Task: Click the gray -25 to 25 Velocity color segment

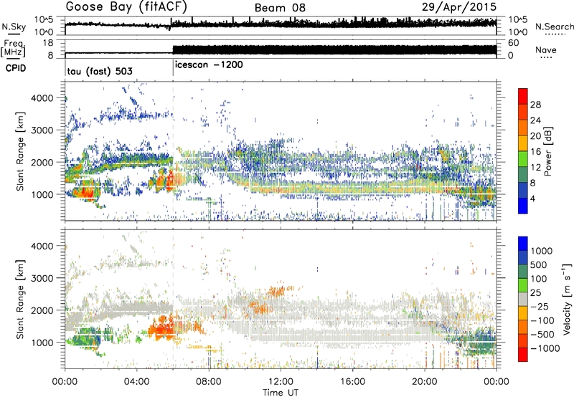Action: pos(523,299)
